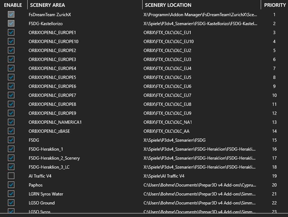288x217 pixels.
Task: Click the ZurichX scenery location path
Action: [x=200, y=15]
